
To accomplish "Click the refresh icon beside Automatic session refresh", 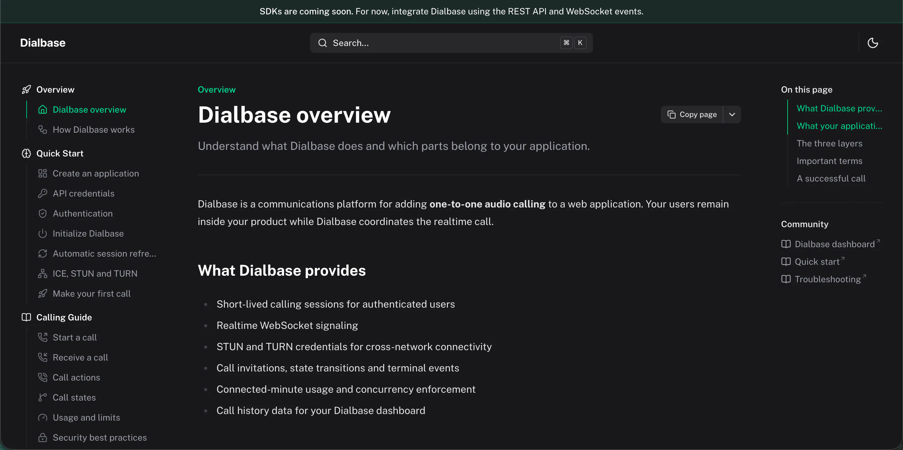I will [x=42, y=253].
